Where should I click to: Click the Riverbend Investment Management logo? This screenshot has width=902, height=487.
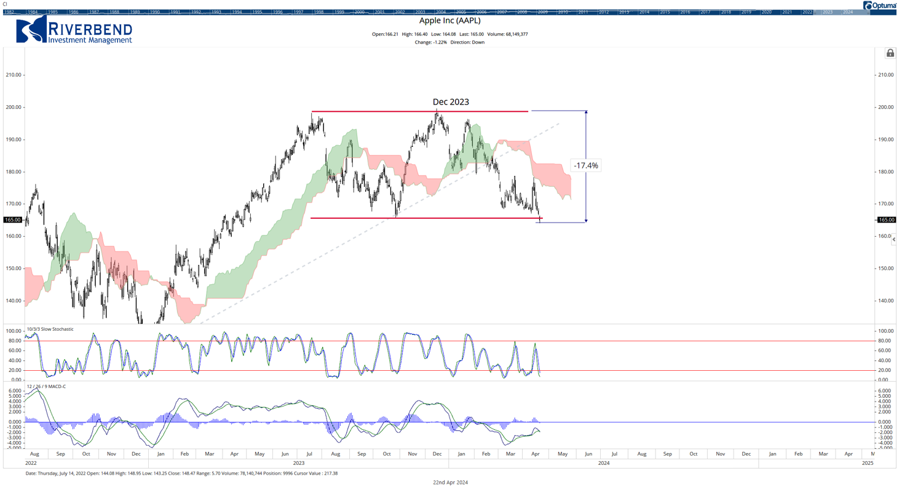coord(74,30)
